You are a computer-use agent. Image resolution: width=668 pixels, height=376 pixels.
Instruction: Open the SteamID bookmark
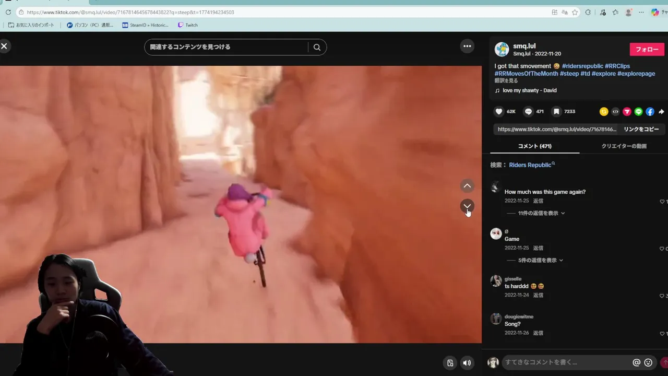146,25
